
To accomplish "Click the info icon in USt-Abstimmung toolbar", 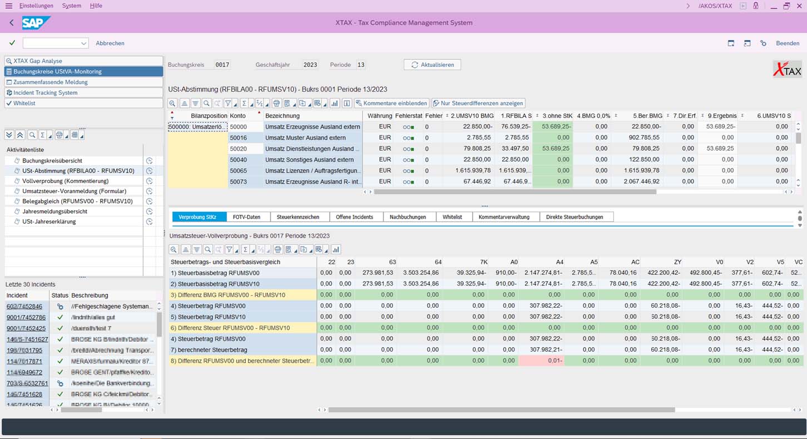I will tap(346, 103).
